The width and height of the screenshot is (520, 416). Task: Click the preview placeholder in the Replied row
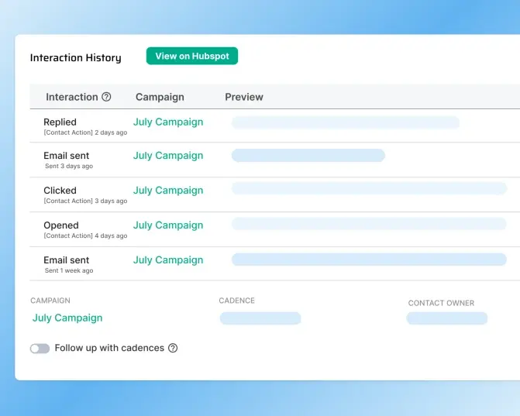point(346,122)
